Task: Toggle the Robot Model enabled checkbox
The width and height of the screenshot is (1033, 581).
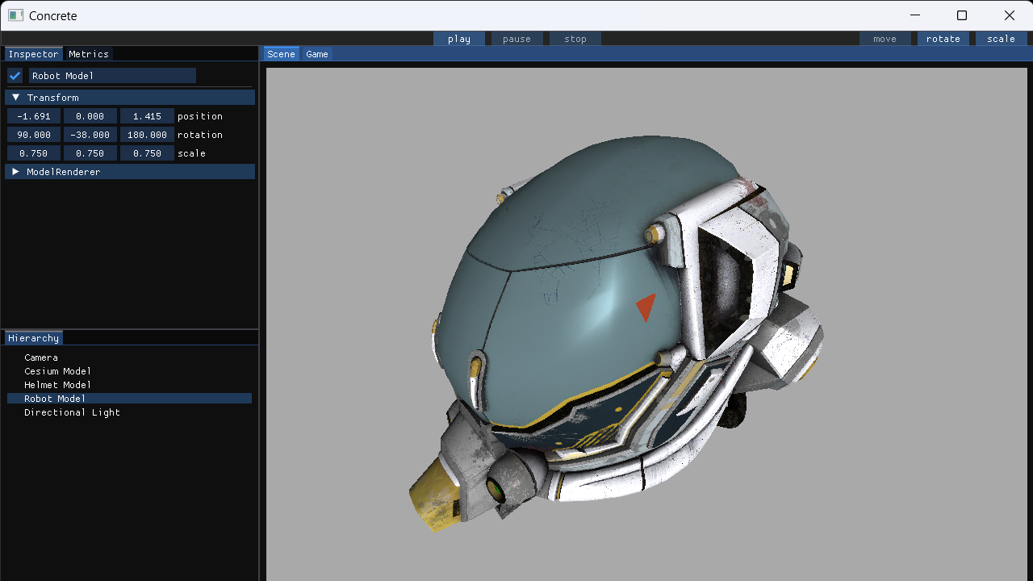Action: pyautogui.click(x=15, y=76)
